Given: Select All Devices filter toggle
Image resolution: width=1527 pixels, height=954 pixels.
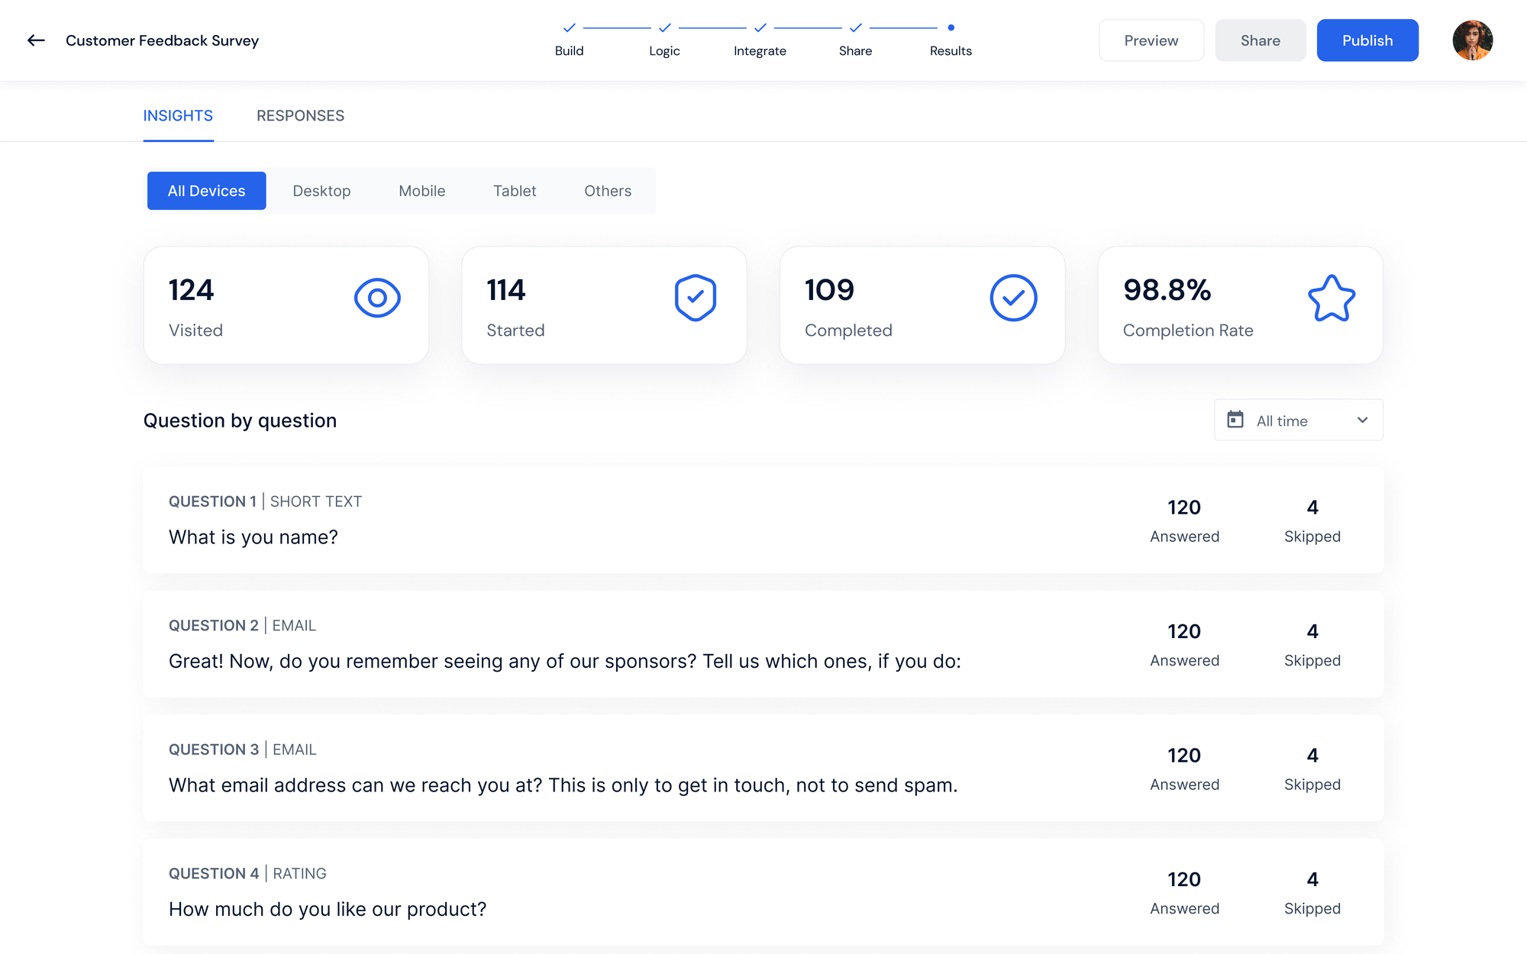Looking at the screenshot, I should pos(205,190).
